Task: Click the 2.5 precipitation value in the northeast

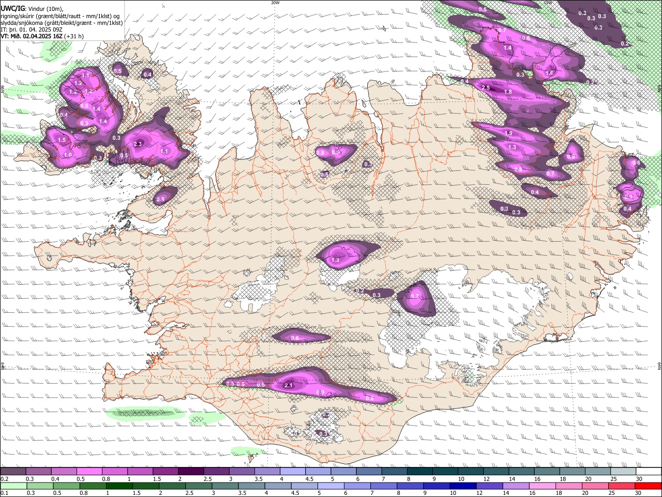Action: (x=486, y=88)
